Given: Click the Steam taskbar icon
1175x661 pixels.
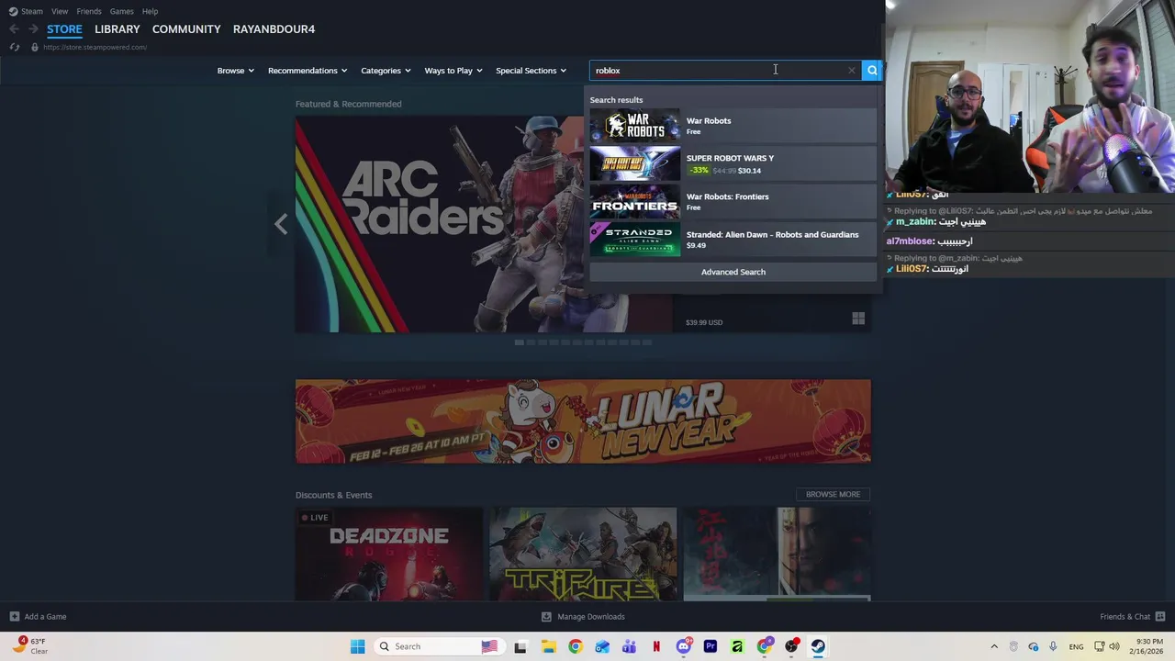Looking at the screenshot, I should click(818, 646).
